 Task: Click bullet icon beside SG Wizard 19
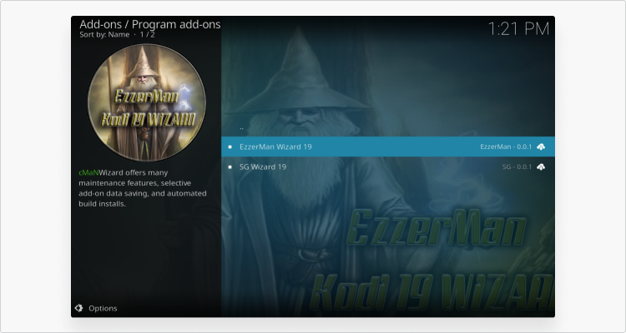tap(230, 166)
